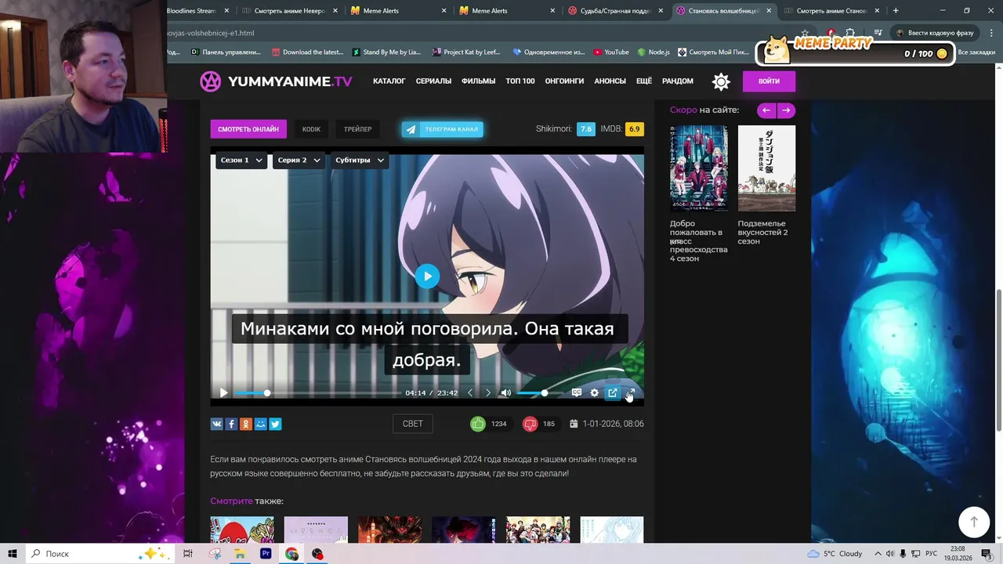This screenshot has width=1003, height=564.
Task: Open Premiere Pro from taskbar
Action: (266, 554)
